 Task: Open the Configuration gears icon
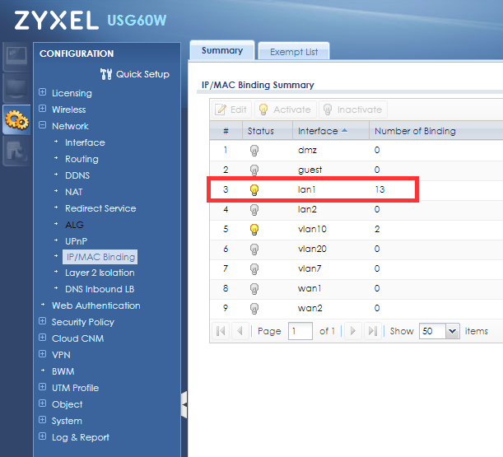[x=16, y=120]
